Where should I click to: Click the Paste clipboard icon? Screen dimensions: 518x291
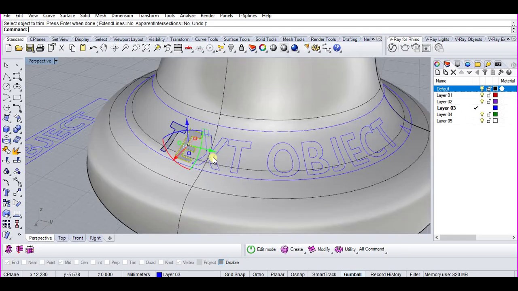[x=83, y=48]
